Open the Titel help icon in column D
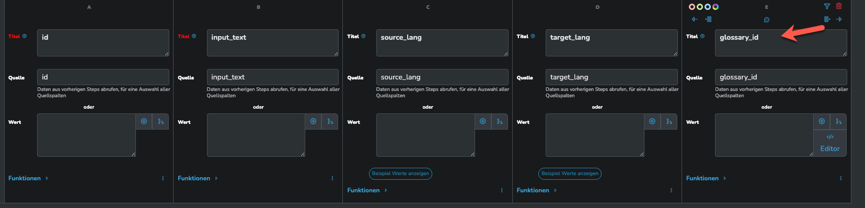This screenshot has width=865, height=208. click(533, 36)
